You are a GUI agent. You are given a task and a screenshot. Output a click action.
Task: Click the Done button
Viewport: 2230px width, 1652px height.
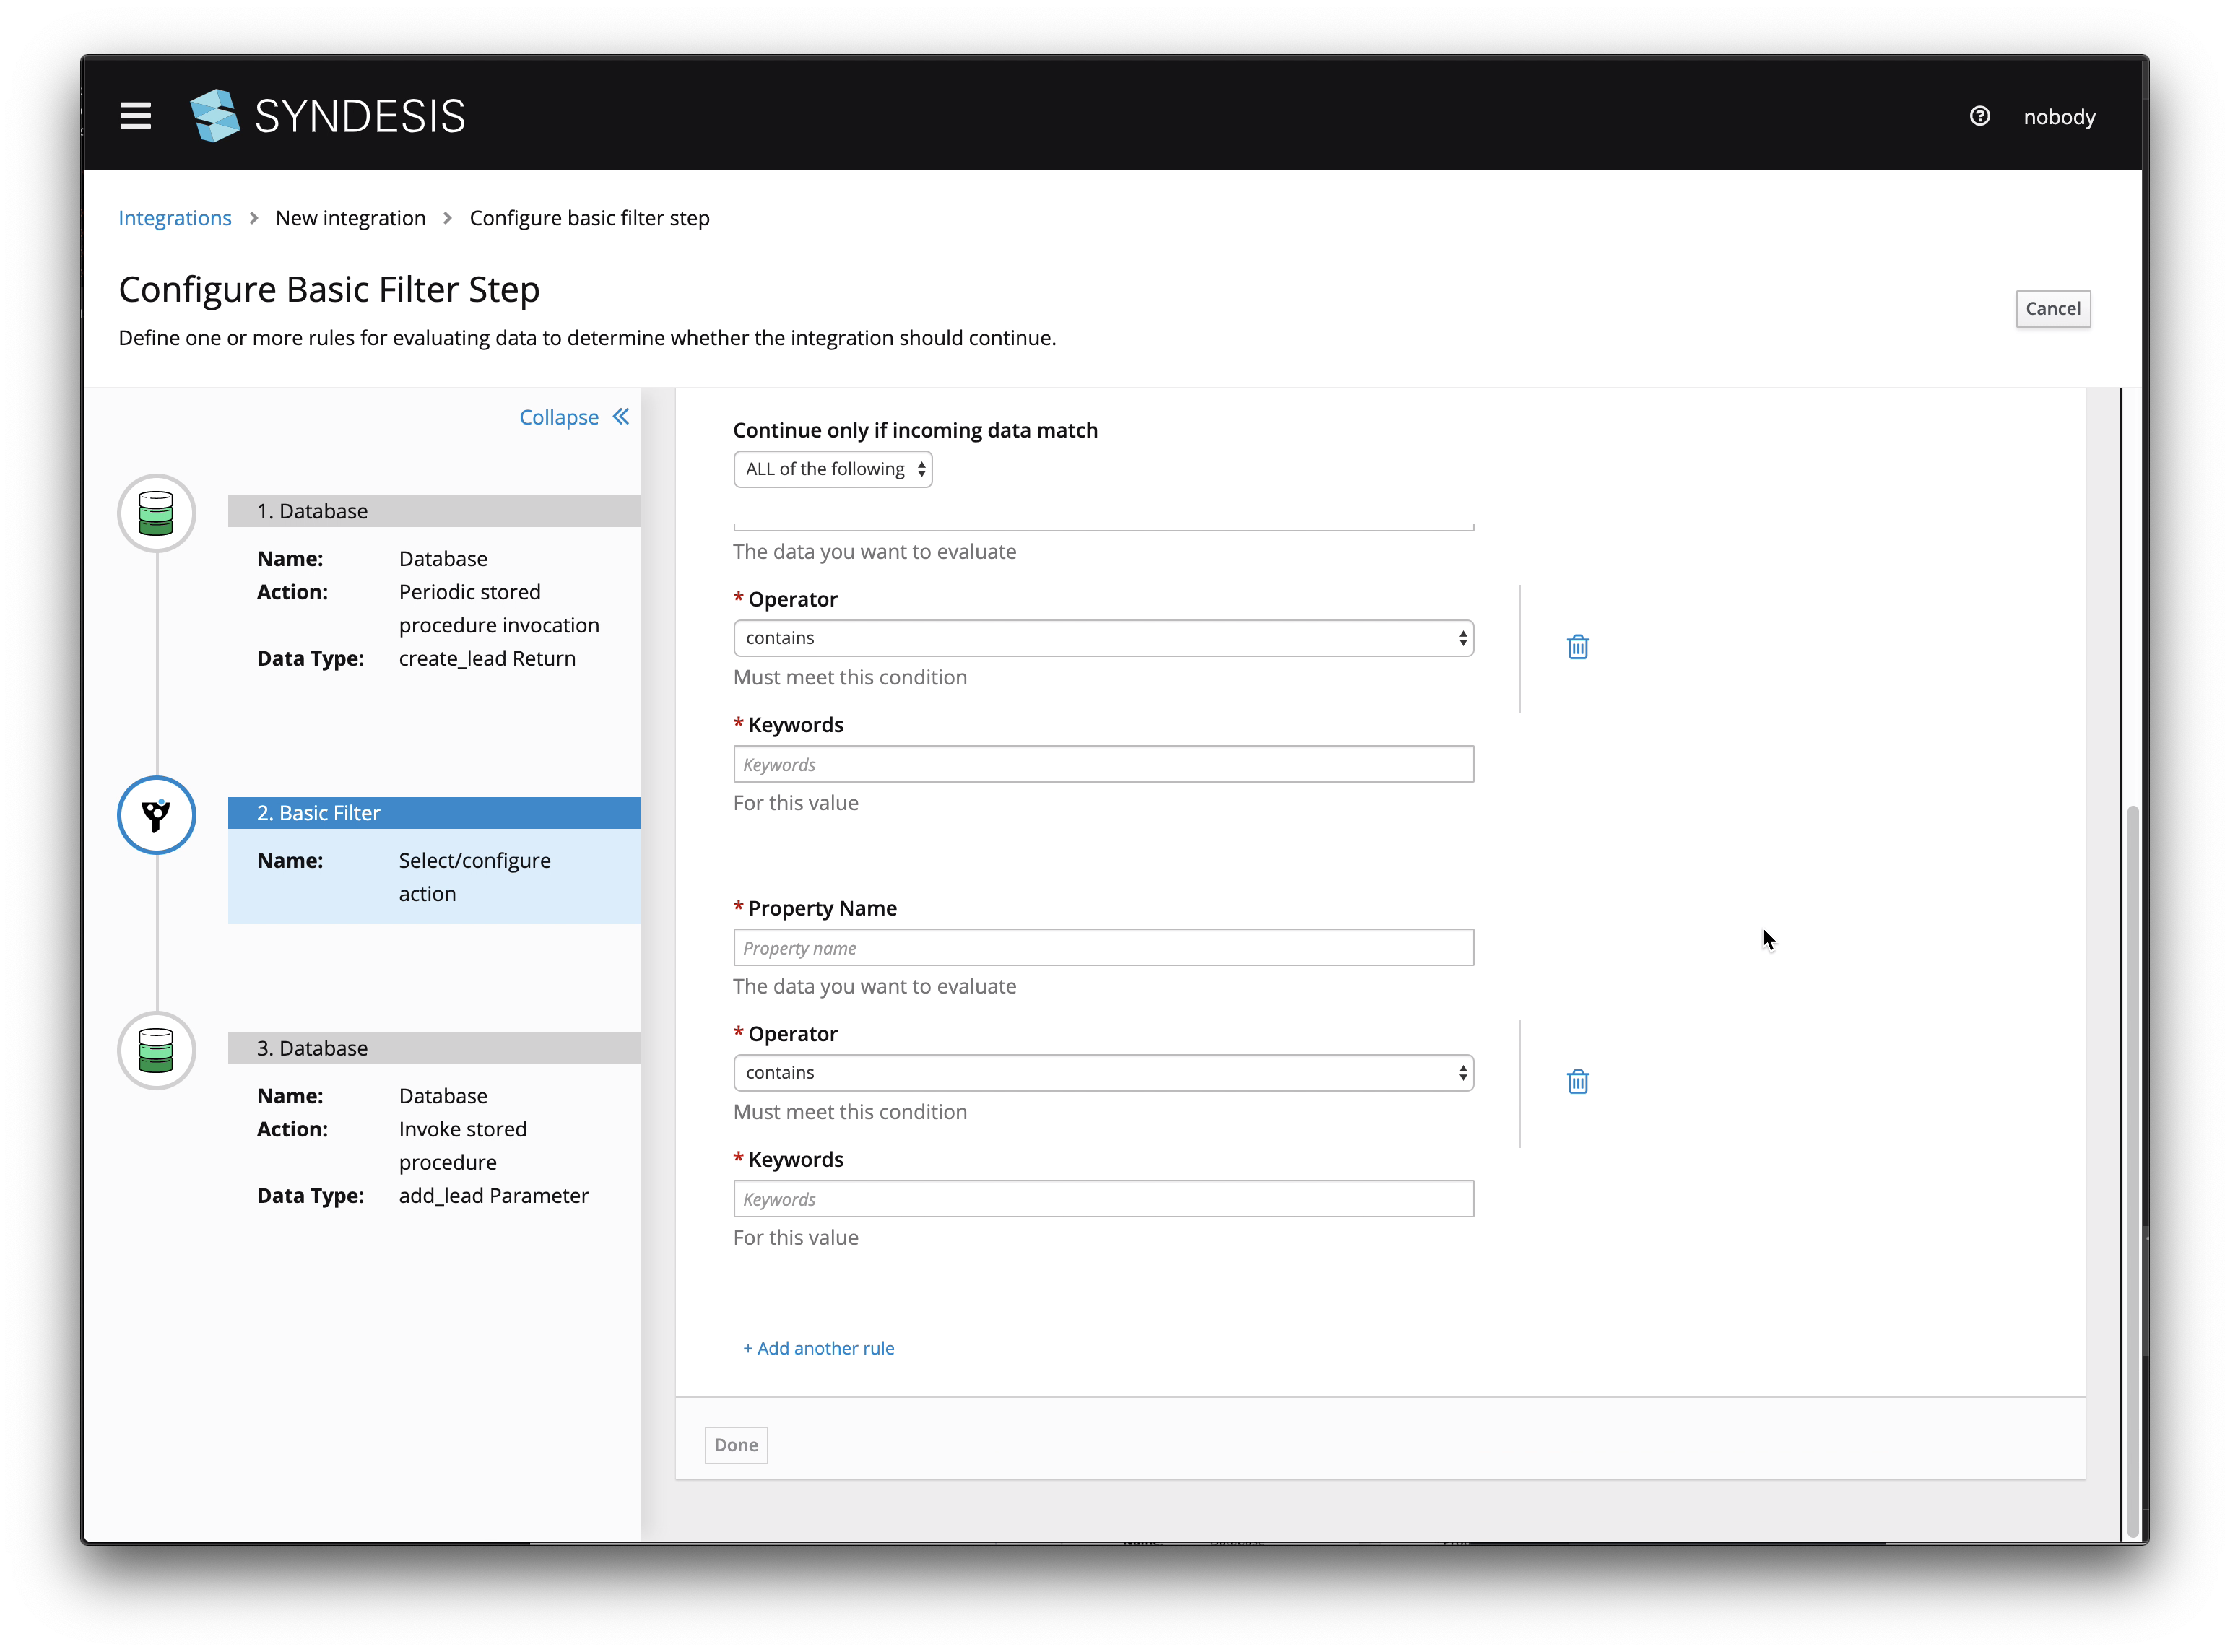click(736, 1445)
